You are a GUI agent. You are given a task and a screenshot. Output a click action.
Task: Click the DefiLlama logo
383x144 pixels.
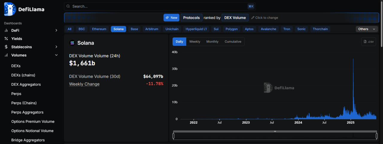pyautogui.click(x=25, y=9)
